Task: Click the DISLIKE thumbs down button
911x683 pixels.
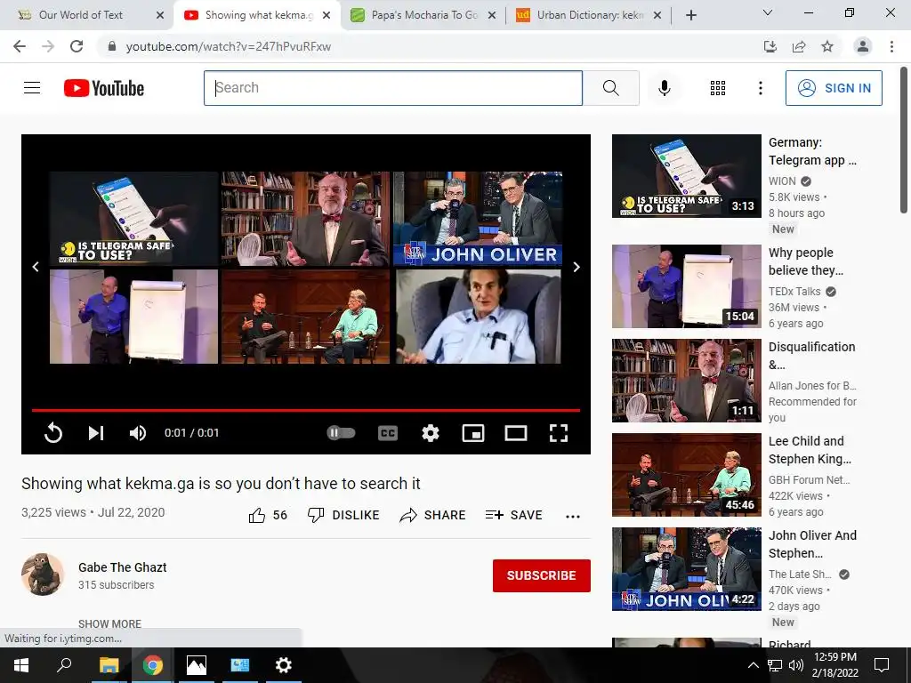Action: click(343, 515)
